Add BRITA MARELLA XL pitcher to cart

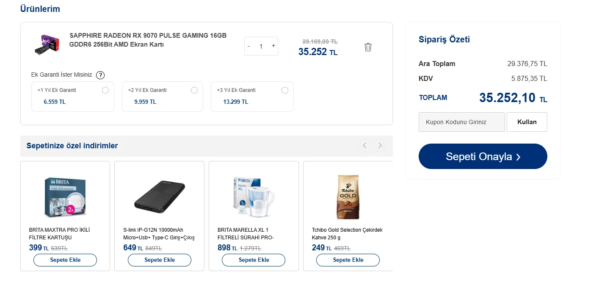[x=254, y=260]
